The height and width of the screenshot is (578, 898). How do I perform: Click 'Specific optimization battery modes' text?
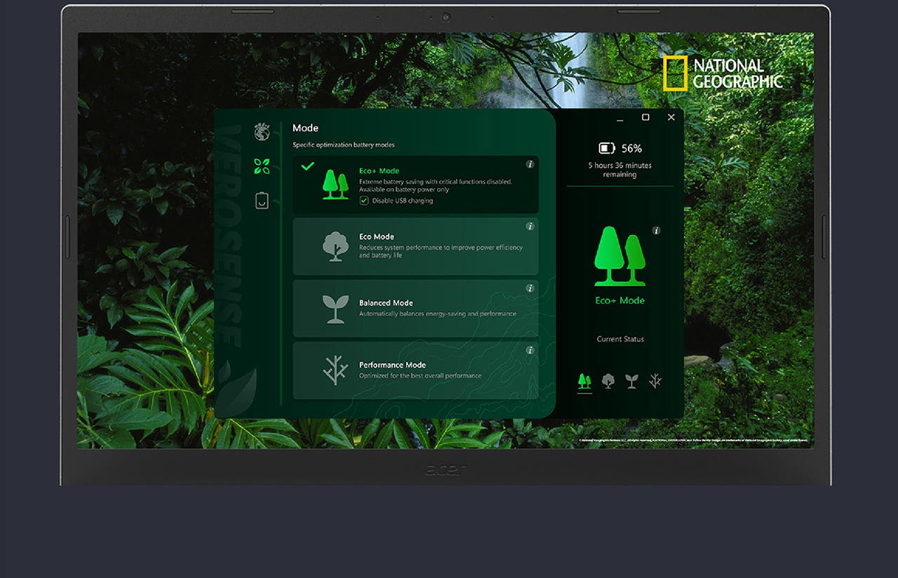(x=344, y=145)
